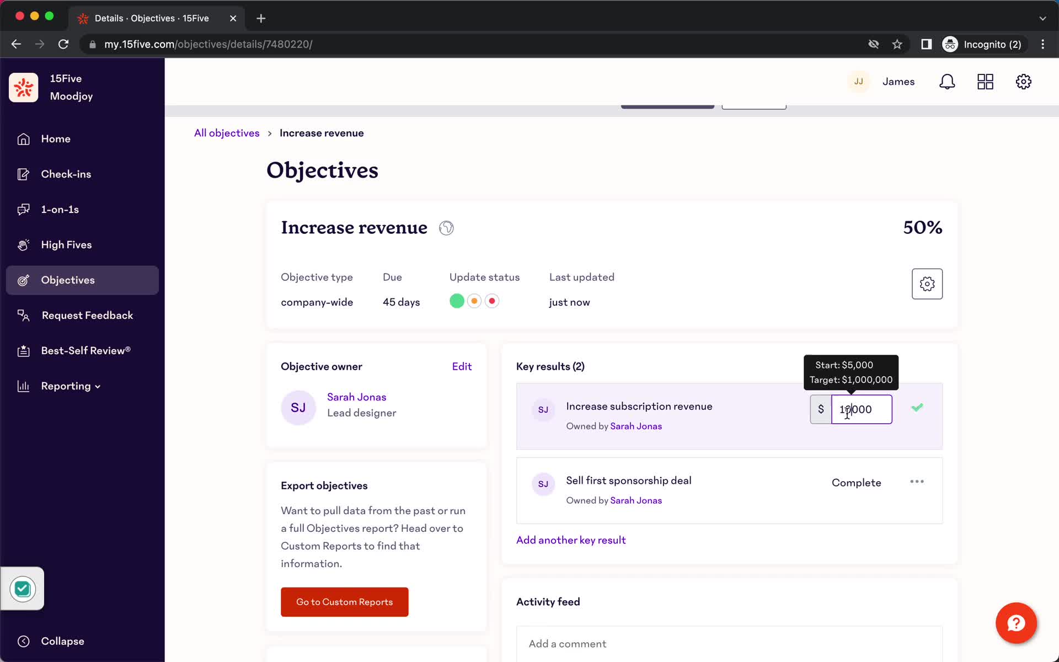This screenshot has width=1059, height=662.
Task: Click the Add another key result link
Action: coord(570,539)
